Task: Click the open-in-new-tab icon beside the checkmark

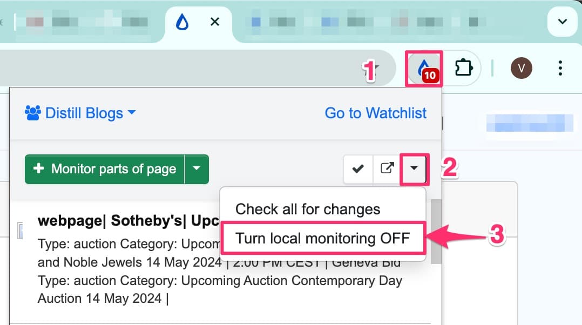Action: point(387,169)
